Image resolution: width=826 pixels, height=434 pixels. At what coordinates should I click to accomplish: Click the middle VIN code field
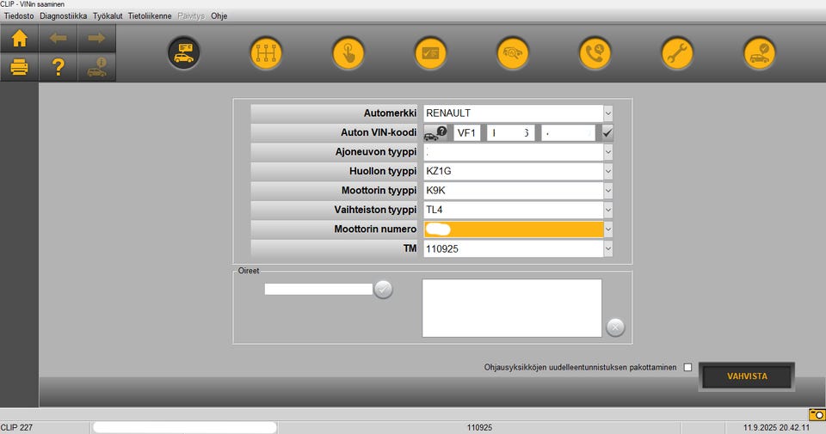coord(510,133)
